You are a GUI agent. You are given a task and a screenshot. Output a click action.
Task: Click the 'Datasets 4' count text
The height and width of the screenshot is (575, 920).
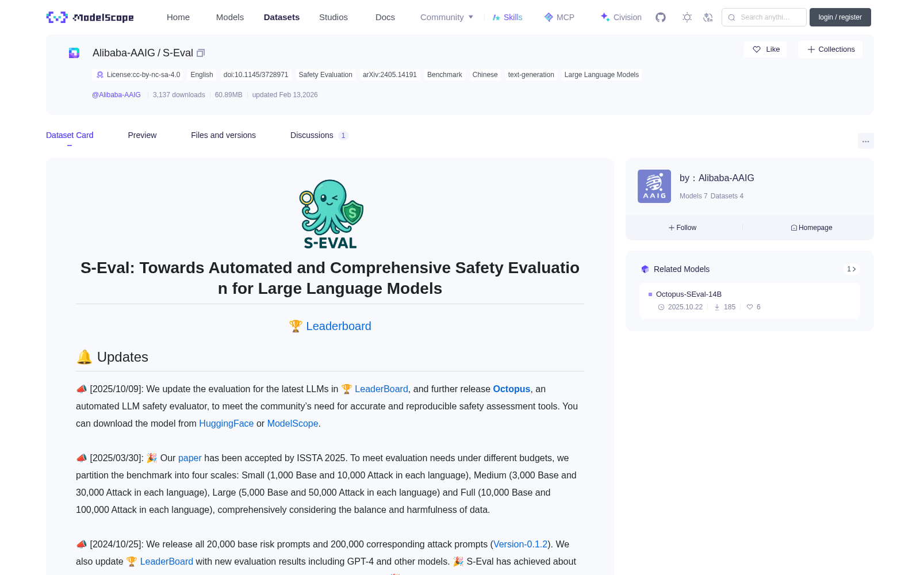tap(727, 196)
